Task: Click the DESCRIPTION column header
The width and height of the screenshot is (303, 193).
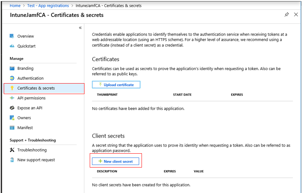Action: pyautogui.click(x=107, y=171)
